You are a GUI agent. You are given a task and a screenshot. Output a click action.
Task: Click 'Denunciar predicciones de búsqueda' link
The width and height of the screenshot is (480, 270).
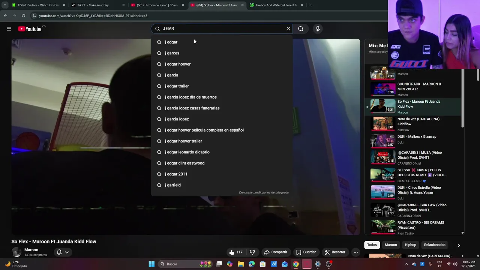pos(264,192)
